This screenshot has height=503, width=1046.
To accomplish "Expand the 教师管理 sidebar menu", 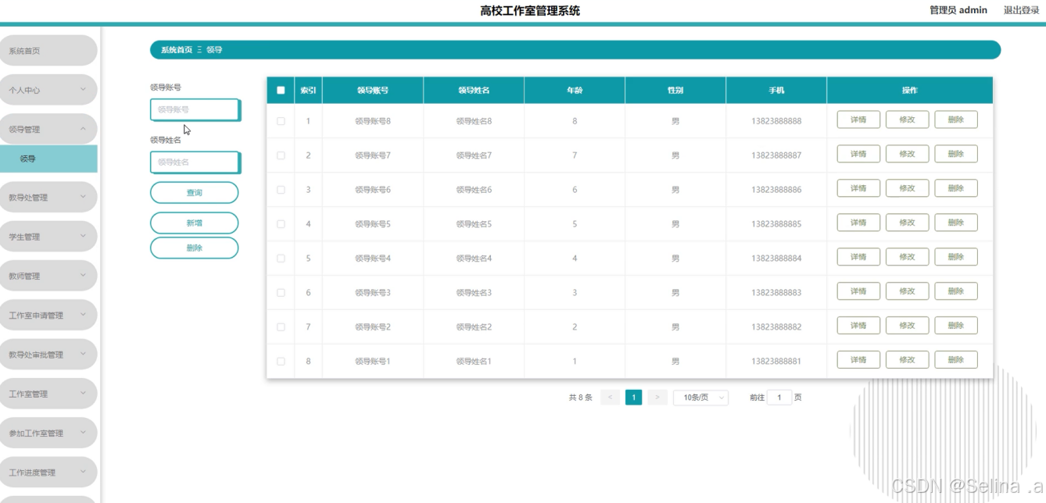I will pyautogui.click(x=48, y=276).
